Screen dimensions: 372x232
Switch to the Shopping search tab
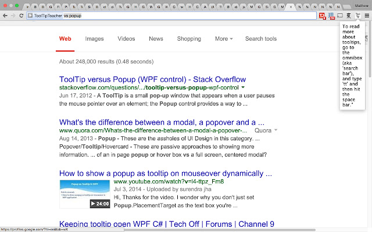click(x=189, y=39)
